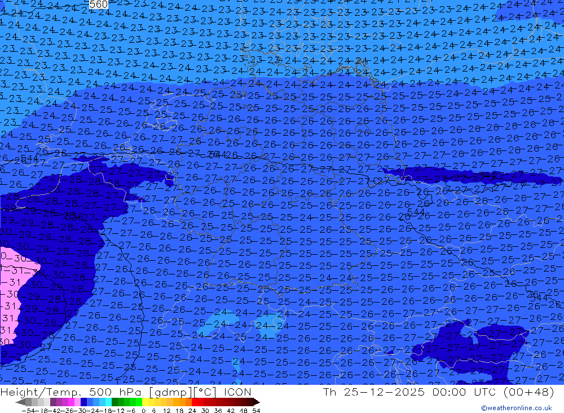Image resolution: width=564 pixels, height=413 pixels.
Task: Click the left arrow end of the color scale
Action: click(x=20, y=402)
